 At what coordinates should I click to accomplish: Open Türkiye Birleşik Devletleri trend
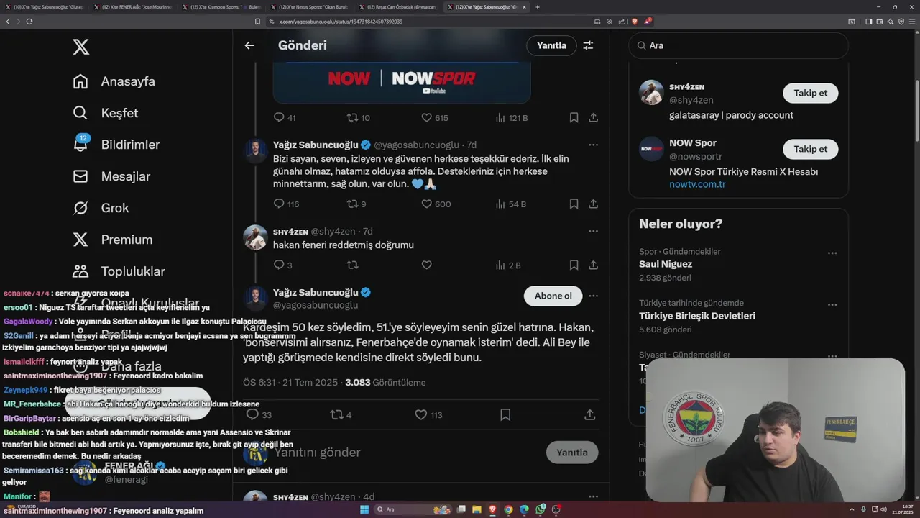coord(697,316)
